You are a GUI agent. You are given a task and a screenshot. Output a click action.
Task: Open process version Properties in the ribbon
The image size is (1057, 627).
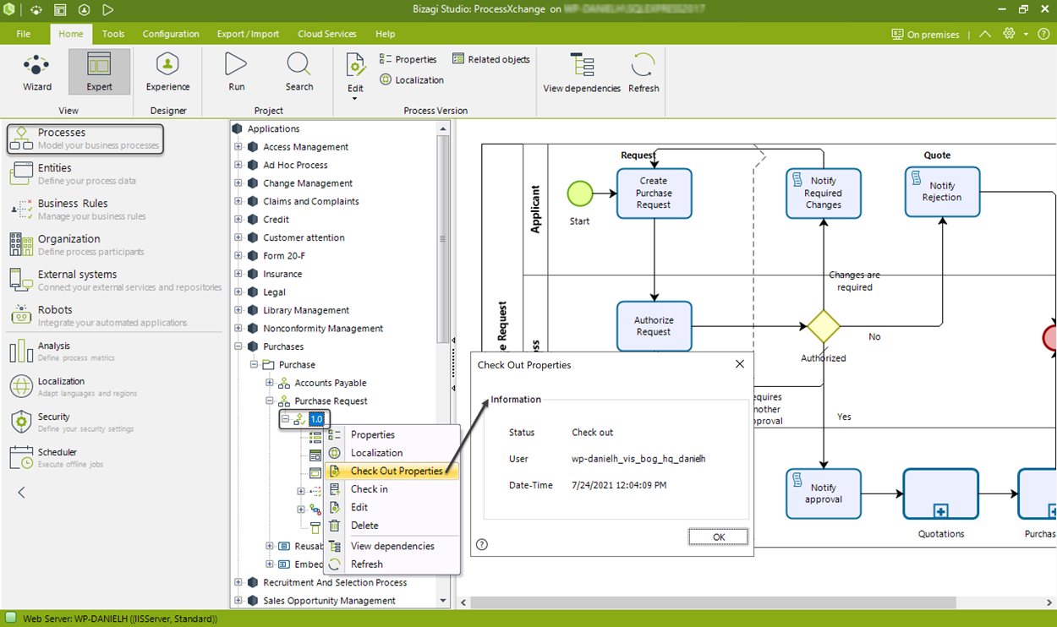[408, 59]
